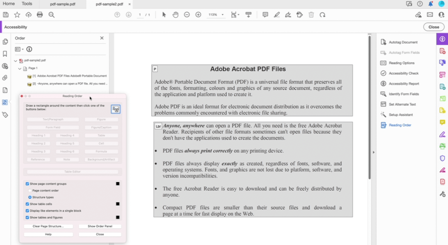Open notifications bell icon
Screen dimensions: 448x245
(431, 4)
